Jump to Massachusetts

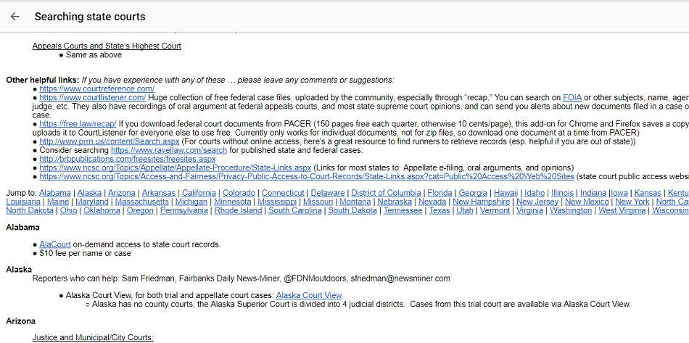coord(142,202)
